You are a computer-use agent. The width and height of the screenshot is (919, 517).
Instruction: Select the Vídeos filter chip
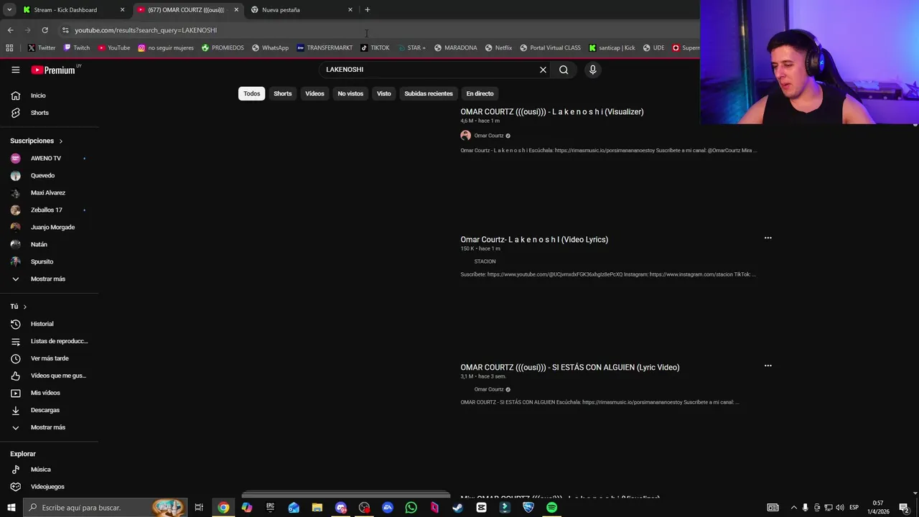pos(314,93)
